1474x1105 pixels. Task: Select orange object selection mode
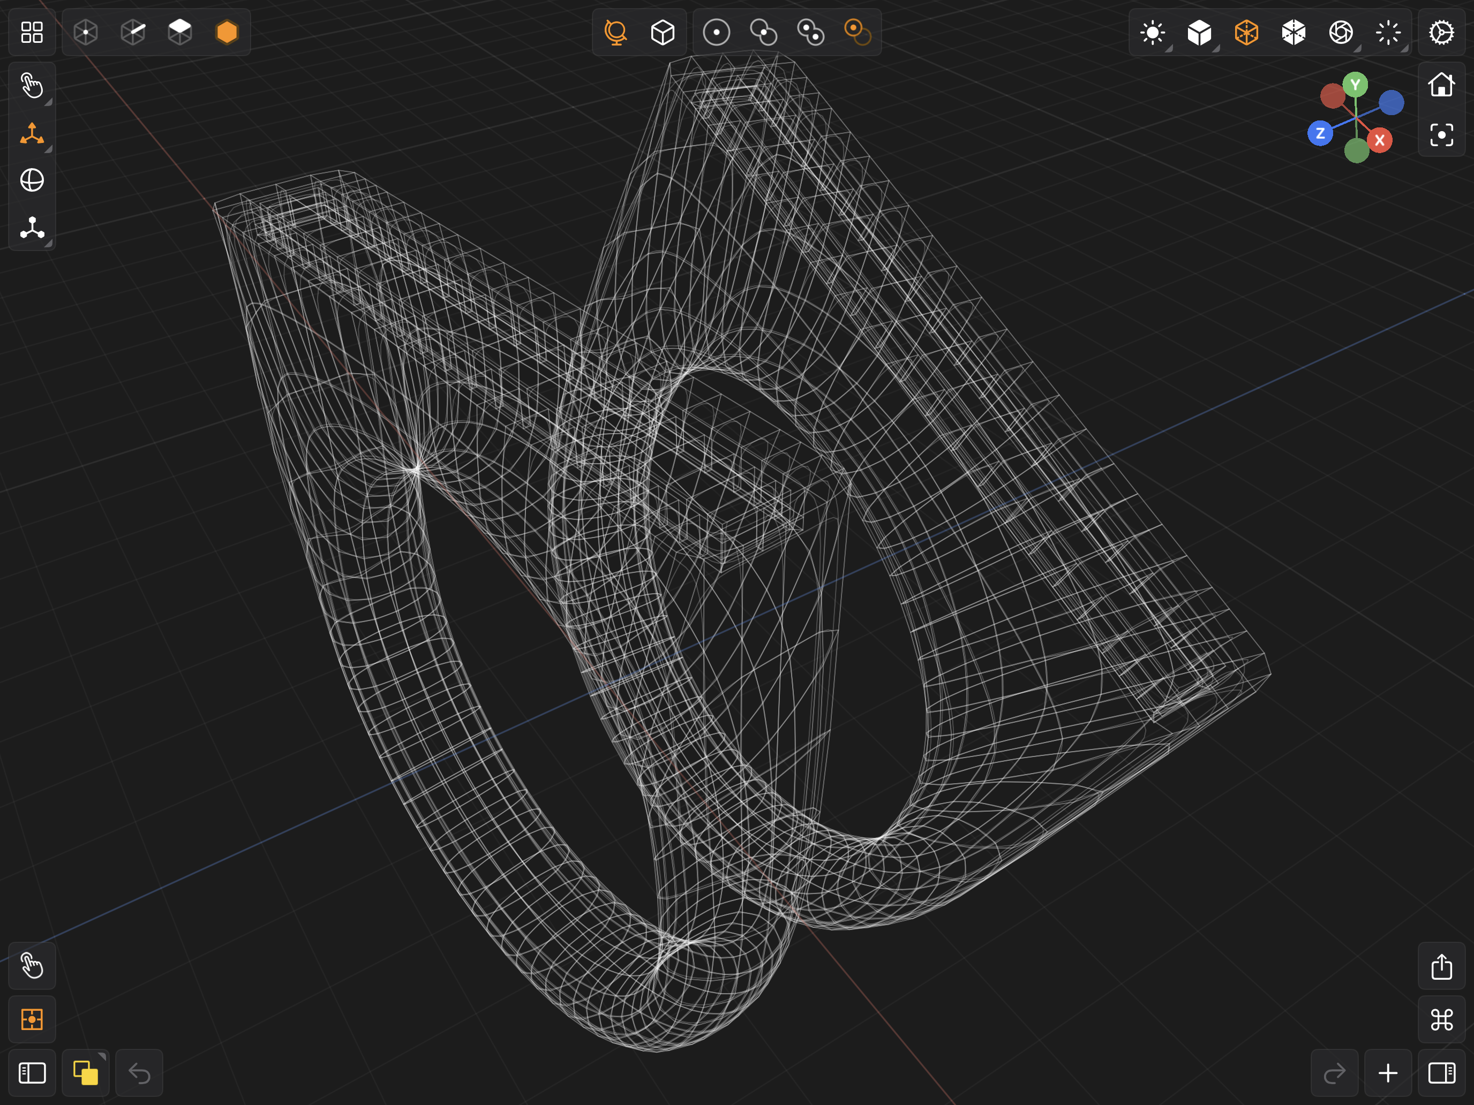pyautogui.click(x=227, y=32)
